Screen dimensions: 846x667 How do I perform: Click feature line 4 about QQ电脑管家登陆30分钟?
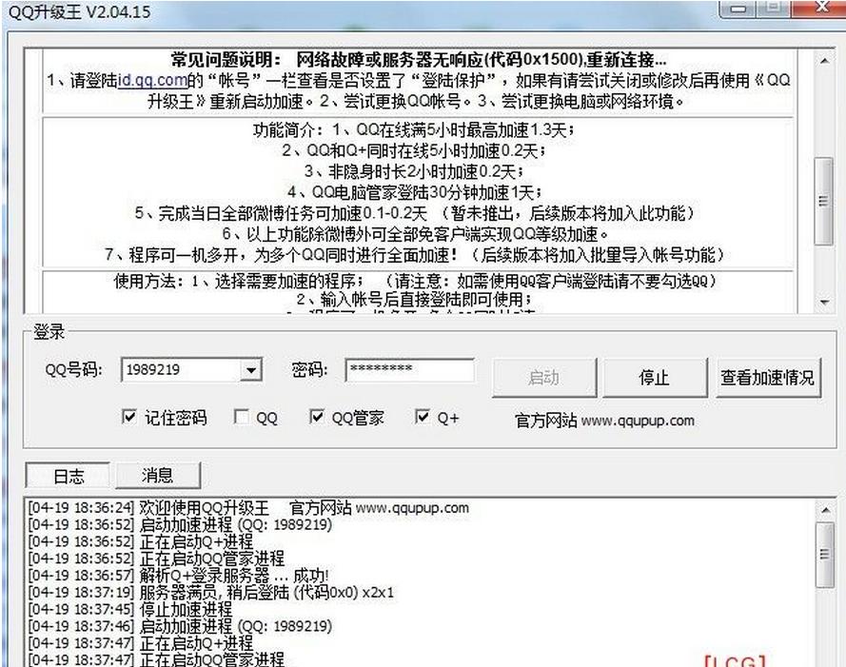(414, 192)
